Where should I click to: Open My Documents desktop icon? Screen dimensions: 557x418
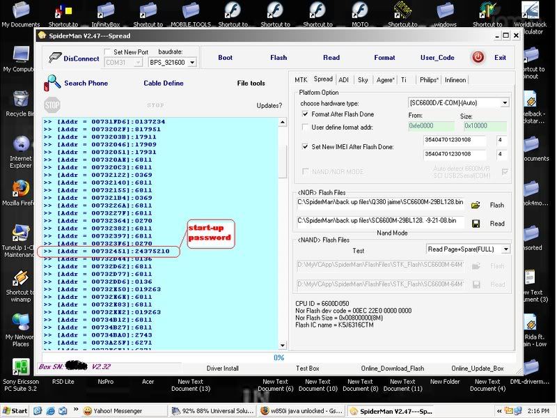pyautogui.click(x=21, y=14)
